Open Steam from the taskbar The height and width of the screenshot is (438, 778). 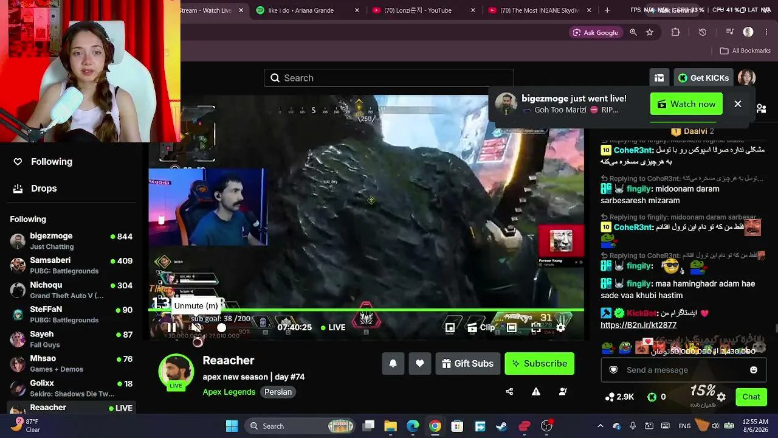pos(501,426)
